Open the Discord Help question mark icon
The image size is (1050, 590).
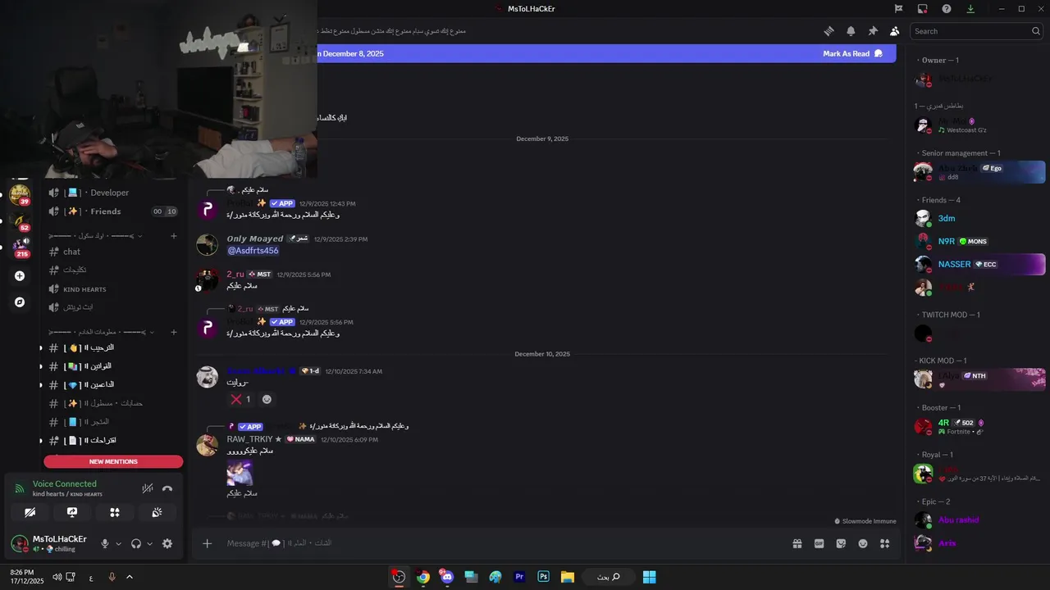tap(947, 9)
